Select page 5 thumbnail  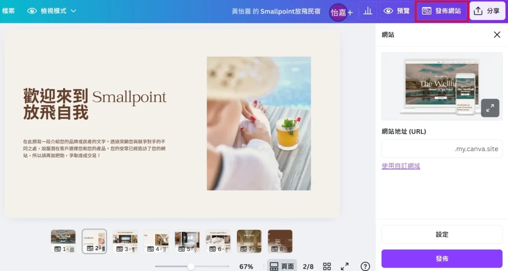187,241
